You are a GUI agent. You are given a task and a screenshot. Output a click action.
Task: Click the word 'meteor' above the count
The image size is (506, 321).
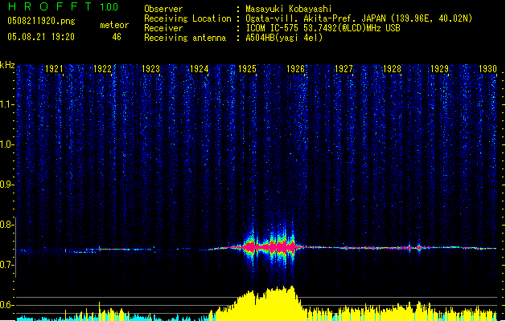(x=114, y=25)
